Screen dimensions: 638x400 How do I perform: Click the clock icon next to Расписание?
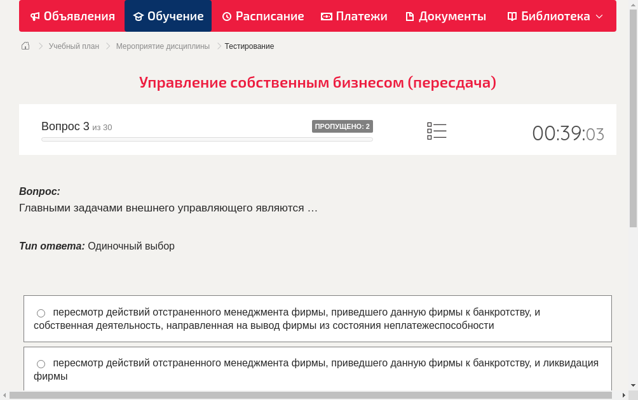pos(226,16)
